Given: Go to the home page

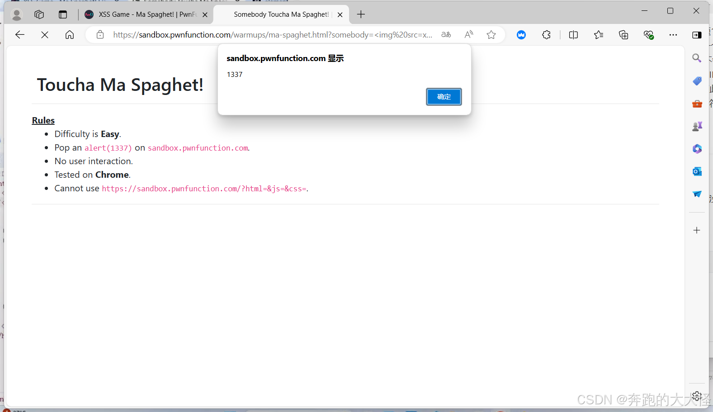Looking at the screenshot, I should click(x=70, y=35).
